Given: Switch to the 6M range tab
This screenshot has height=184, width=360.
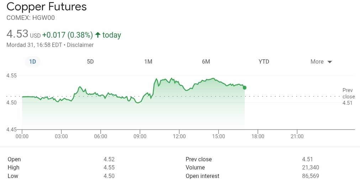Looking at the screenshot, I should [206, 61].
